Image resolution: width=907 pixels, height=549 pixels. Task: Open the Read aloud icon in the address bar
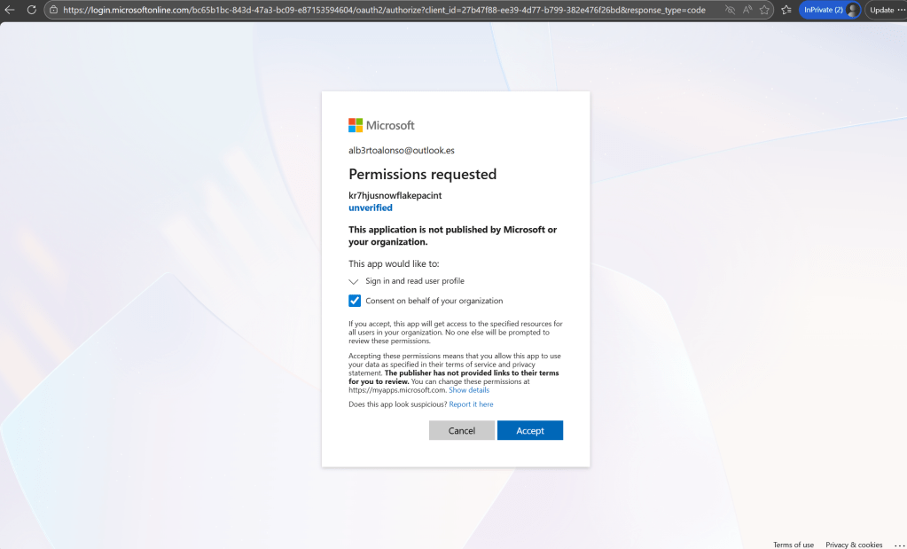click(x=747, y=10)
